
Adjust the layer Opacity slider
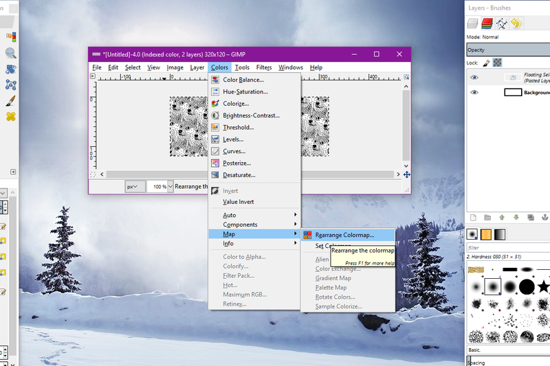pos(507,49)
